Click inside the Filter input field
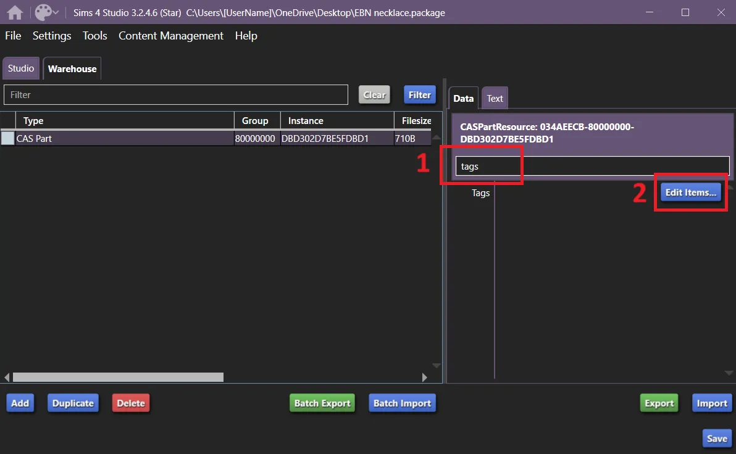The width and height of the screenshot is (736, 454). (x=176, y=94)
